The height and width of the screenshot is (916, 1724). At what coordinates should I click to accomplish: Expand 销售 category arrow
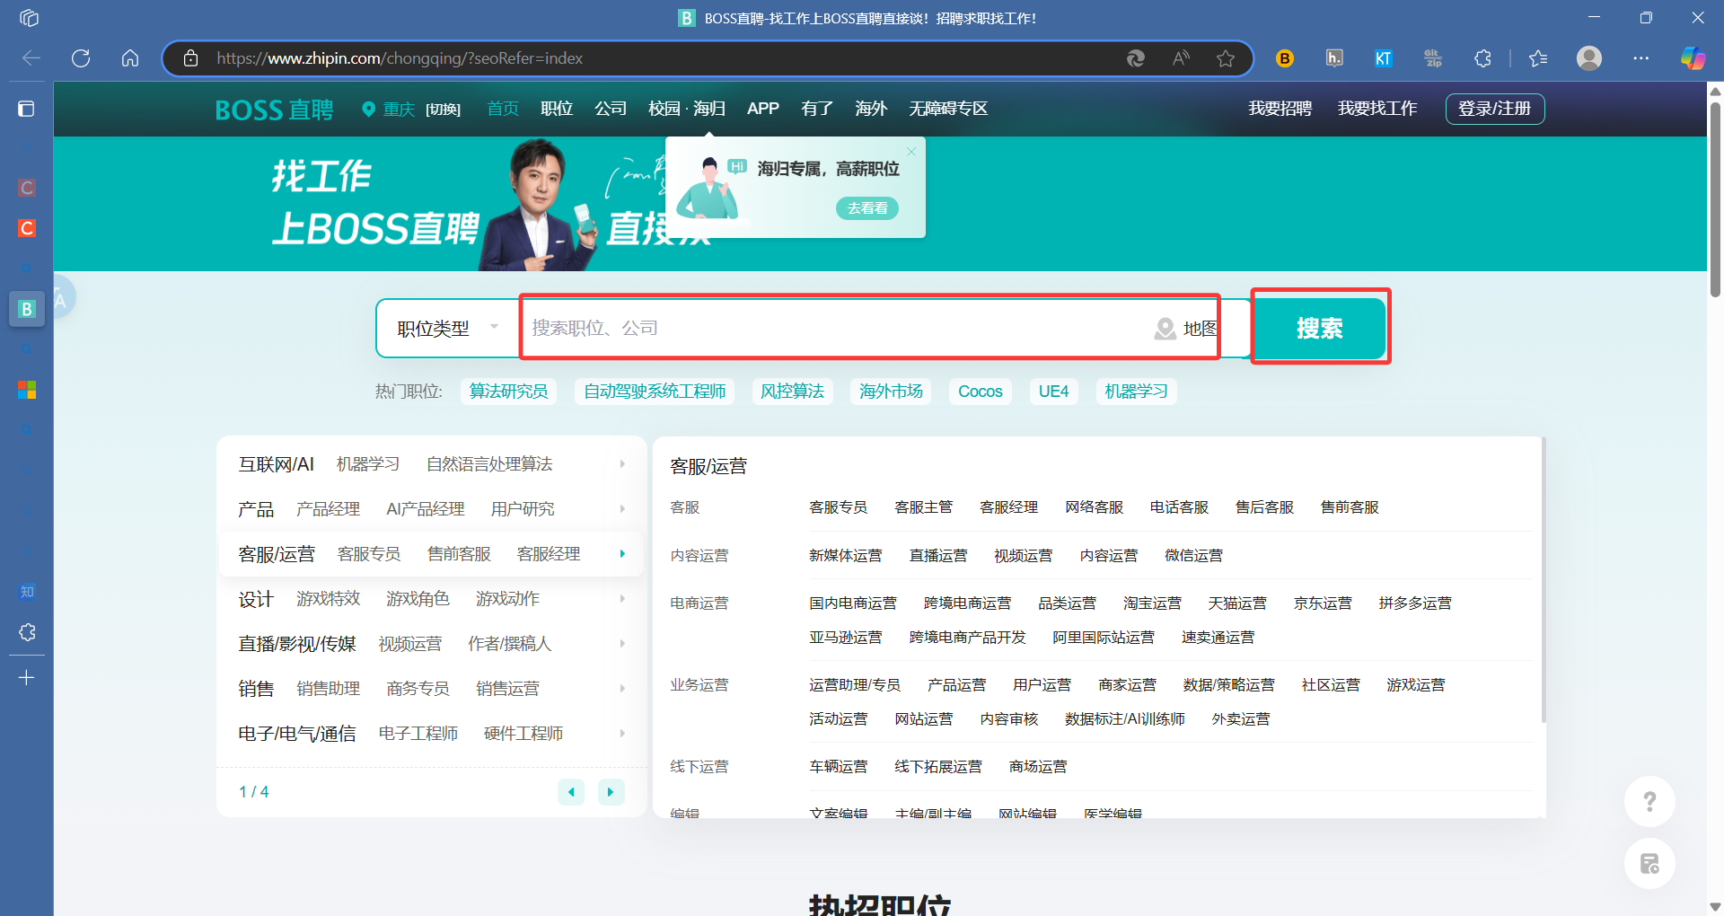coord(622,689)
